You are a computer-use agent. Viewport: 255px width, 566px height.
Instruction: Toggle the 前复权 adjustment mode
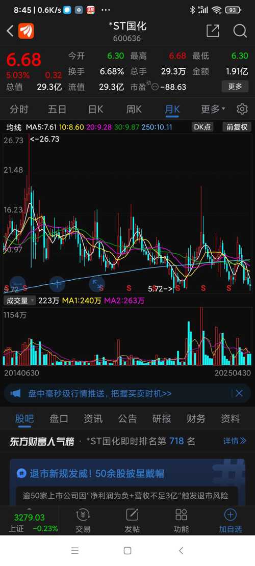[237, 127]
